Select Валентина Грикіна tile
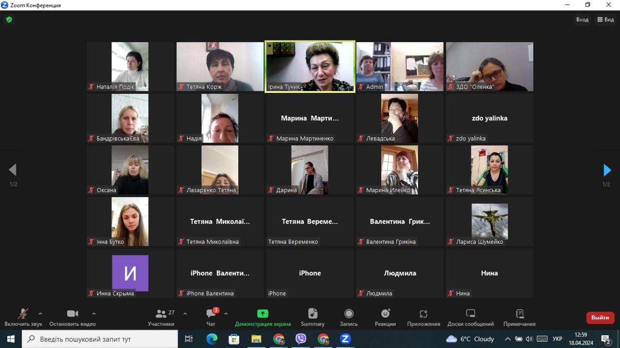The image size is (620, 348). (400, 221)
